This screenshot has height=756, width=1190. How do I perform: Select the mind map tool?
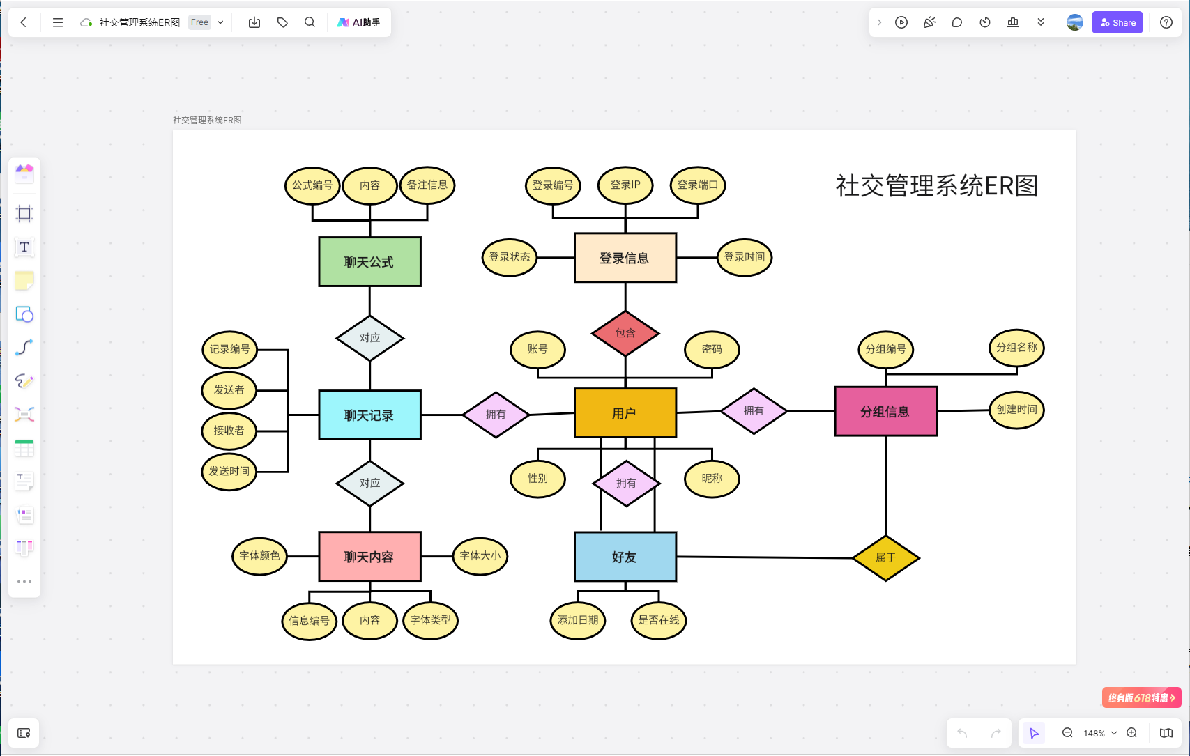tap(24, 415)
